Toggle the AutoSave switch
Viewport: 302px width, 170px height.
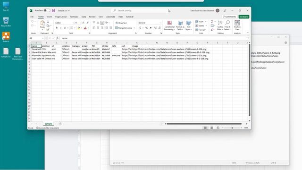pyautogui.click(x=47, y=10)
